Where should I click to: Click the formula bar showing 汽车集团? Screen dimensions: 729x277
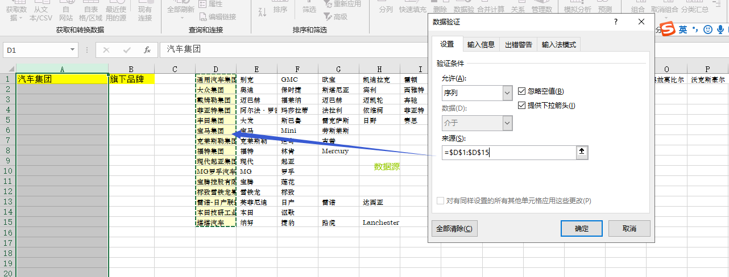click(x=293, y=50)
